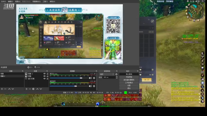
Task: Open the 编辑(E) menu
Action: point(10,2)
